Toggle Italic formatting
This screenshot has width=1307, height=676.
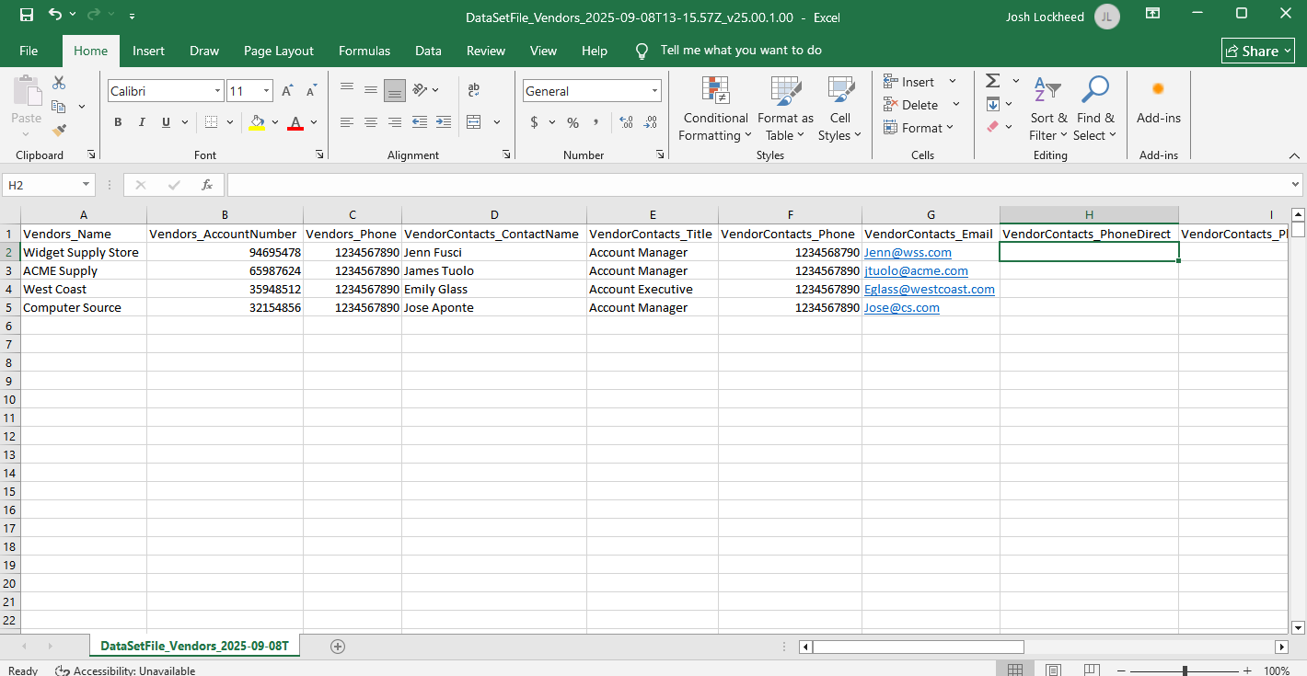point(142,122)
